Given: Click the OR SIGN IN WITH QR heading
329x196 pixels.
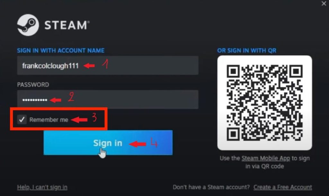Looking at the screenshot, I should (x=247, y=51).
